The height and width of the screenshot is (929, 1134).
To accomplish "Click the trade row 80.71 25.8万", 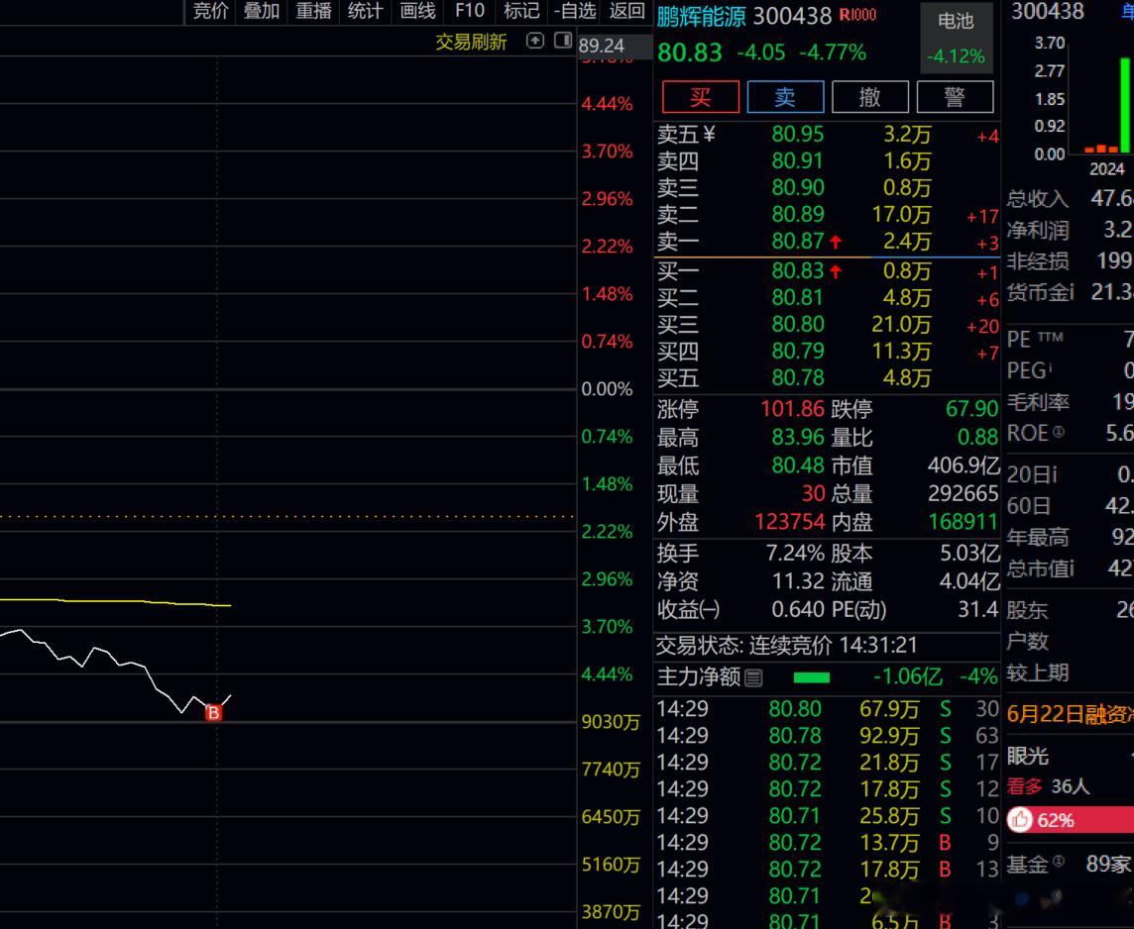I will tap(828, 816).
